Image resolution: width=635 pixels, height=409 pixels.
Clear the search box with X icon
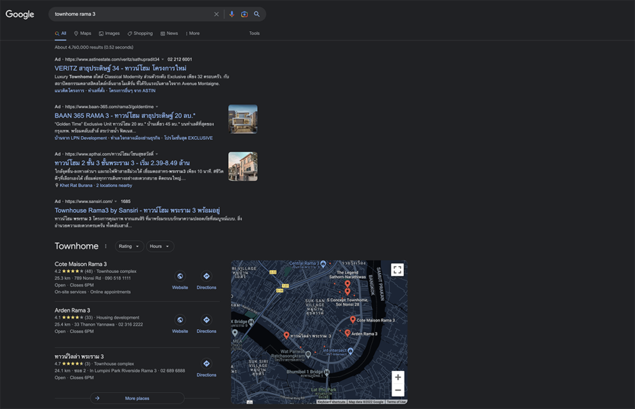(217, 14)
